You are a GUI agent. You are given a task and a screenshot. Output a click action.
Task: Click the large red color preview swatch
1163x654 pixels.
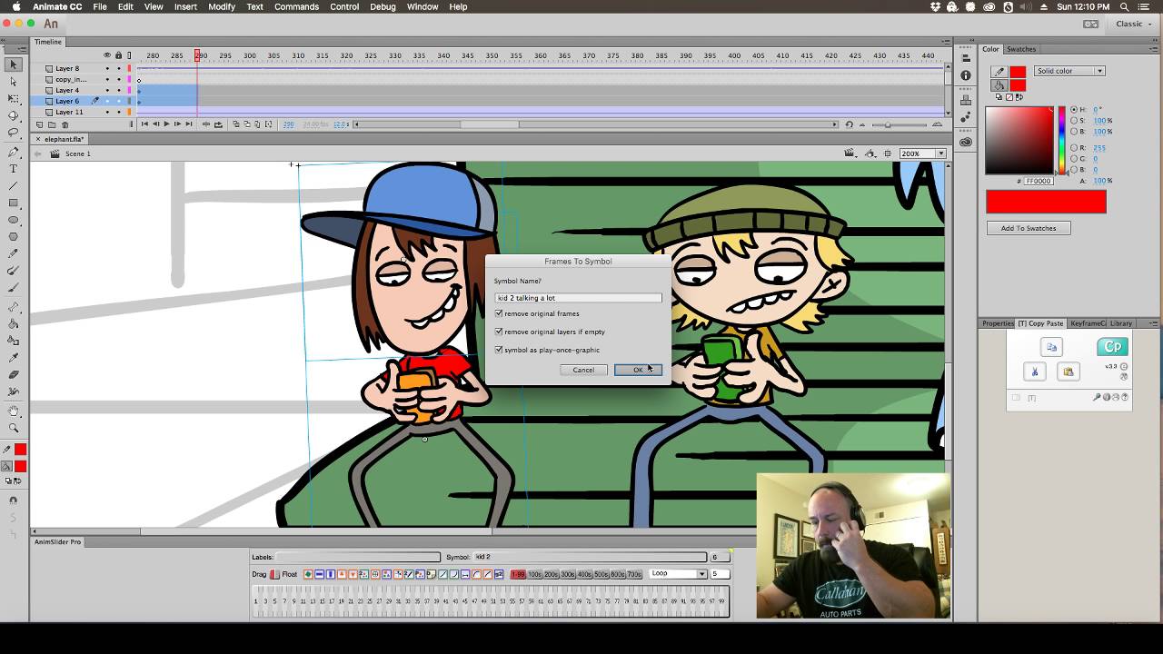click(1047, 202)
